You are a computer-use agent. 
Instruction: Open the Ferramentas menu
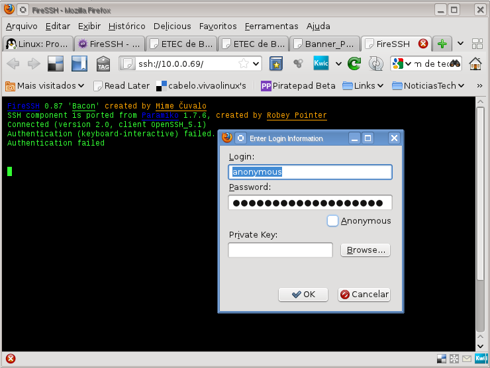[x=271, y=26]
